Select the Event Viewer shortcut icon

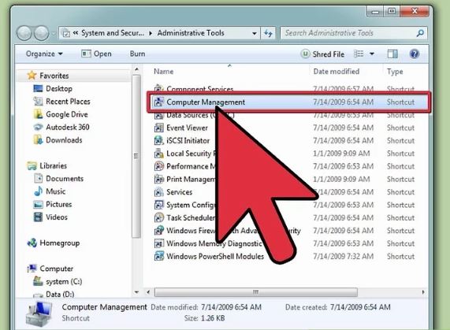158,128
